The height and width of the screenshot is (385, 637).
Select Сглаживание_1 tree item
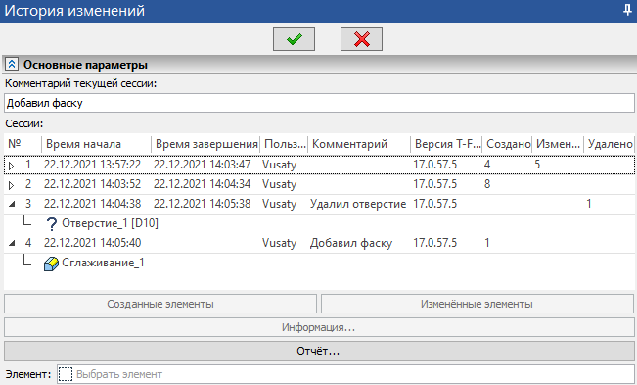pyautogui.click(x=103, y=263)
